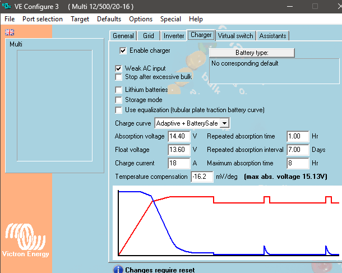Click the Multi device list box
342x273 pixels.
click(x=54, y=106)
